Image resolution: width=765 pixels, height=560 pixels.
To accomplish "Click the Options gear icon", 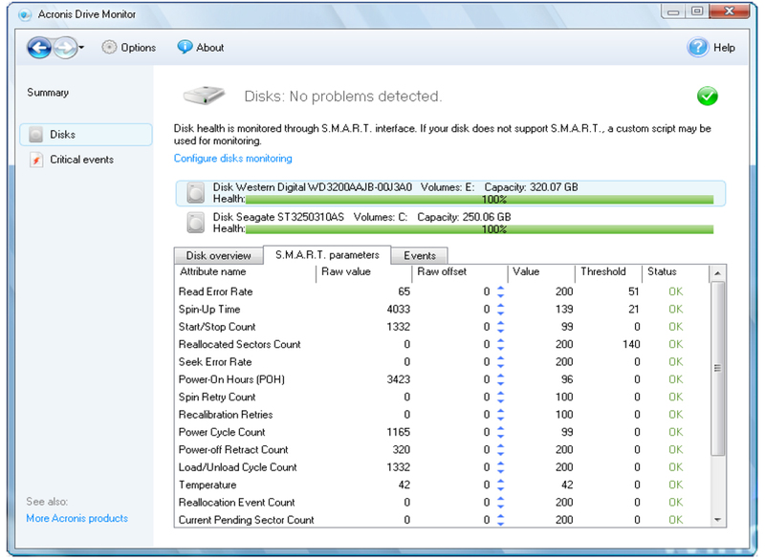I will [x=109, y=47].
